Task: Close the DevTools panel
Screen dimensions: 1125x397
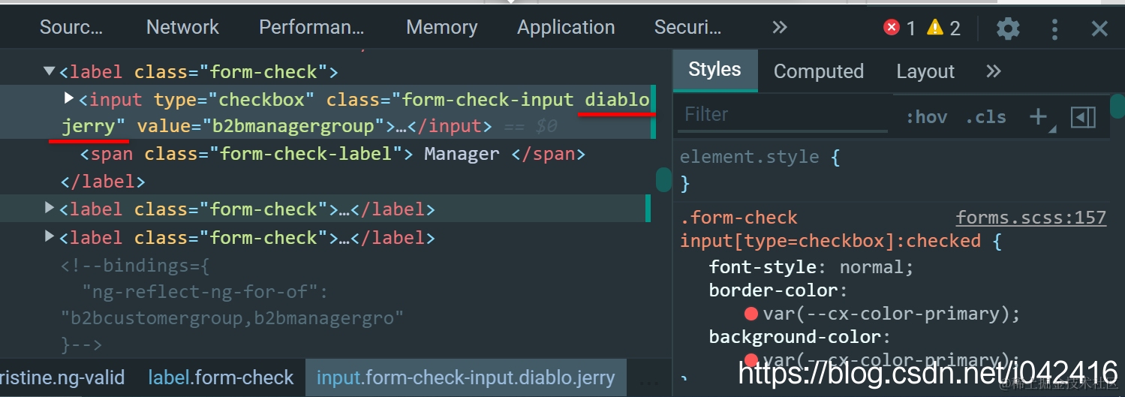Action: [1099, 29]
